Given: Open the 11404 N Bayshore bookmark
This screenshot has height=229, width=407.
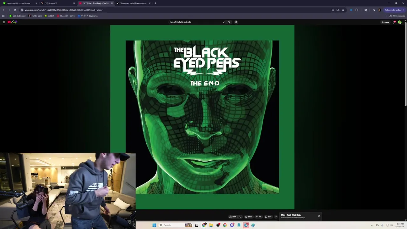Looking at the screenshot, I should (x=88, y=16).
